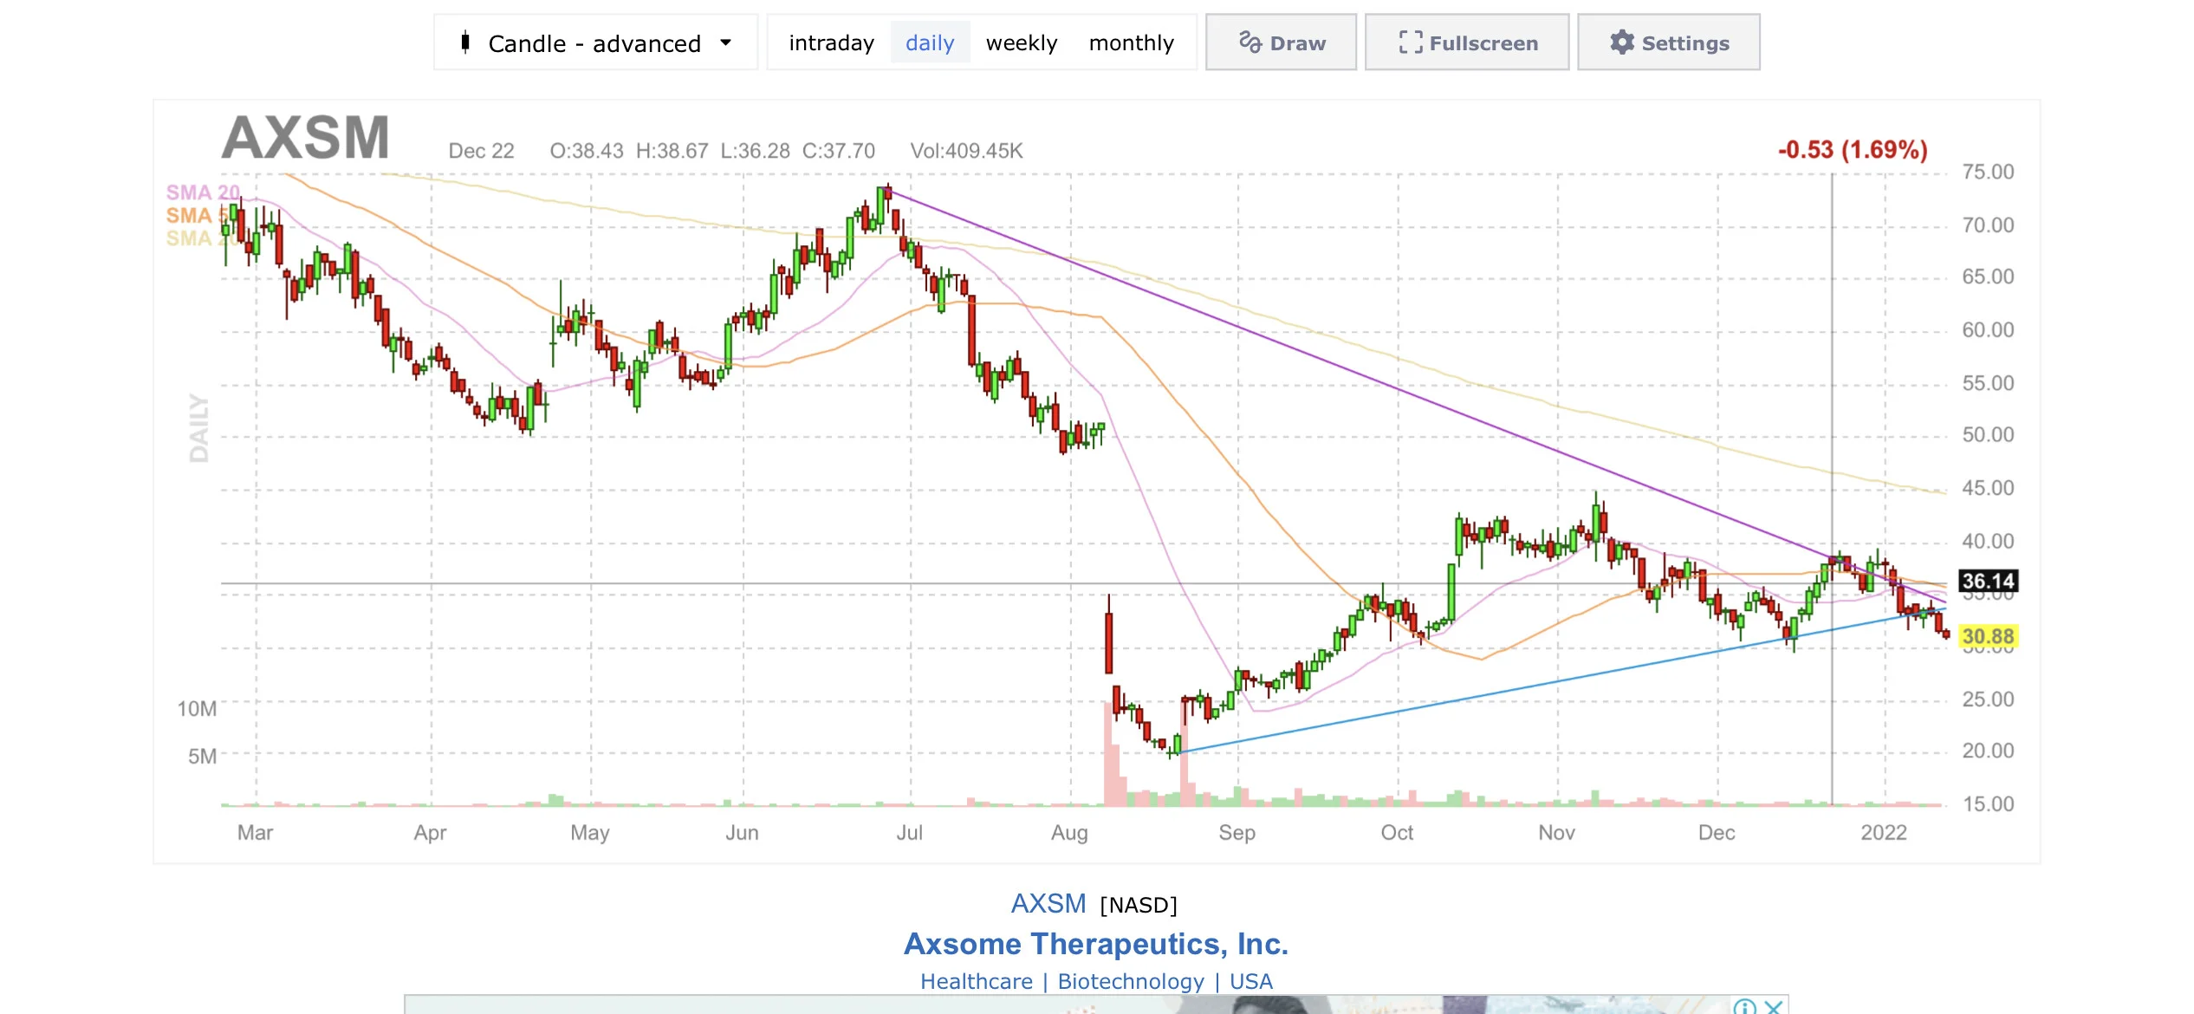
Task: Open chart Settings
Action: [x=1669, y=42]
